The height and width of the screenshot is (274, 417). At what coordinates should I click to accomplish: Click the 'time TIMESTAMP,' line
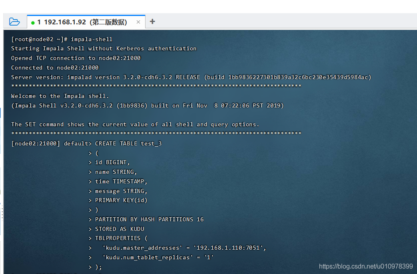(121, 181)
